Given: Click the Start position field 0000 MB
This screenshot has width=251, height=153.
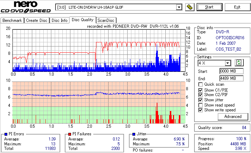Looking at the screenshot, I should coord(232,71).
